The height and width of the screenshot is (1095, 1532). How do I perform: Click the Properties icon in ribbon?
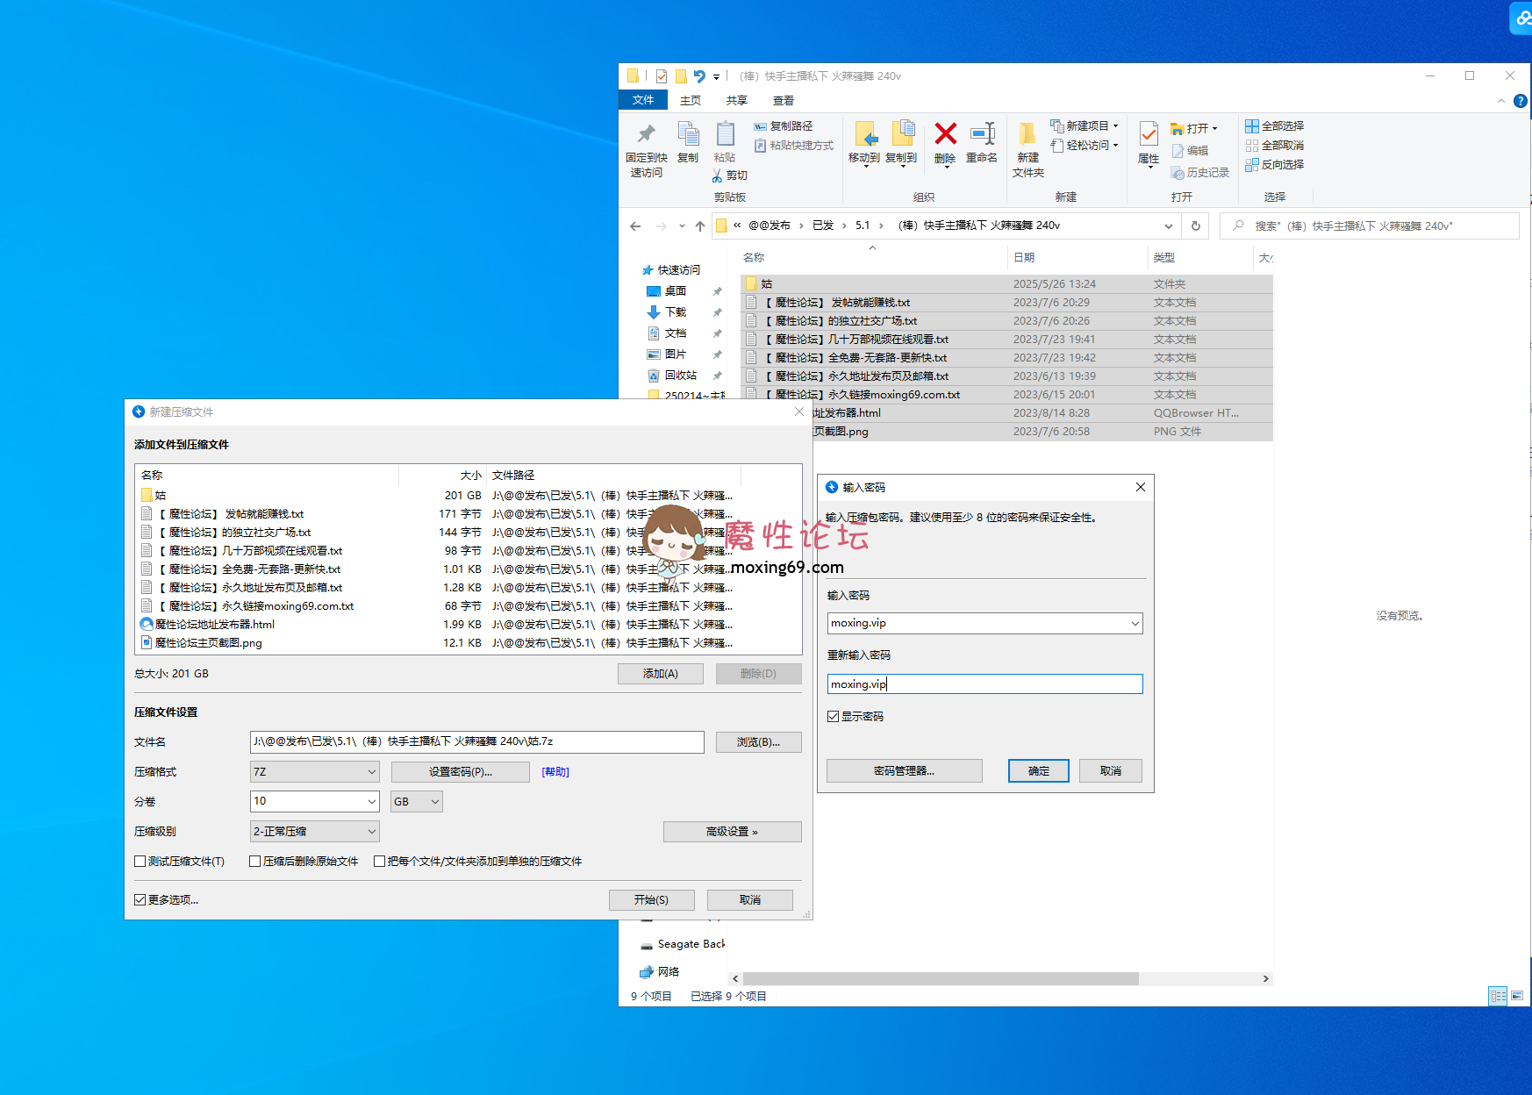tap(1149, 134)
